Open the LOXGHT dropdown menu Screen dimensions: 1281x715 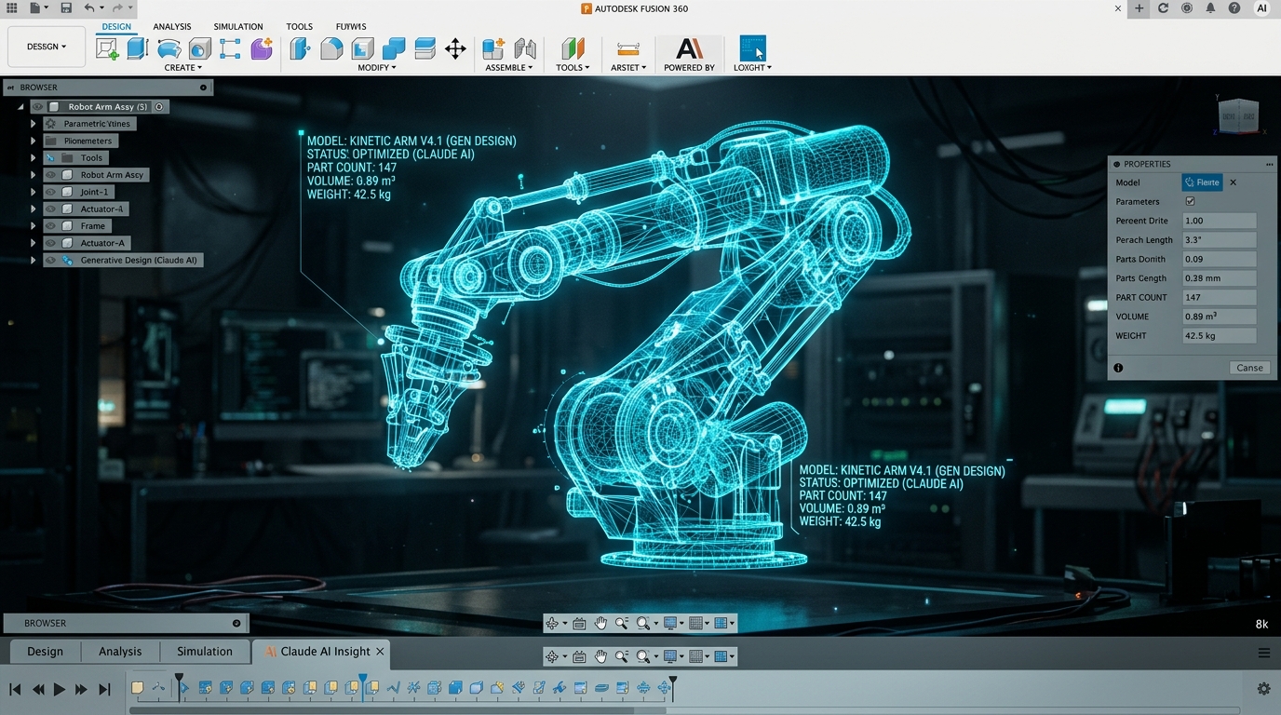[x=752, y=68]
